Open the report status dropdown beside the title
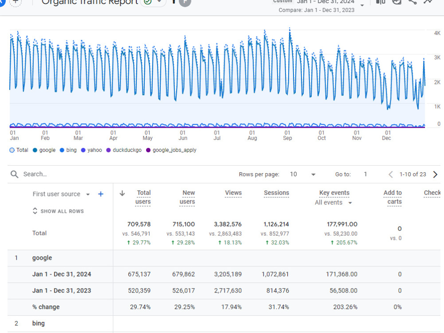Screen dimensions: 444x333 (x=159, y=2)
